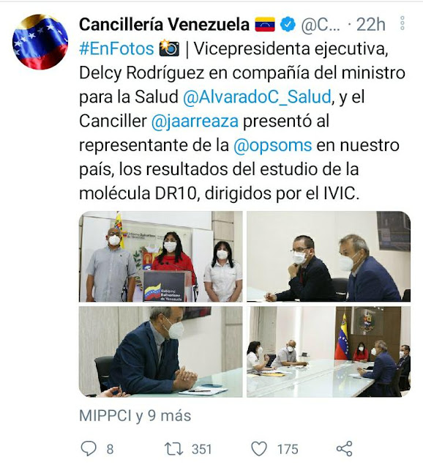423x468 pixels.
Task: Open the Cancillería Venezuela account name
Action: [164, 24]
